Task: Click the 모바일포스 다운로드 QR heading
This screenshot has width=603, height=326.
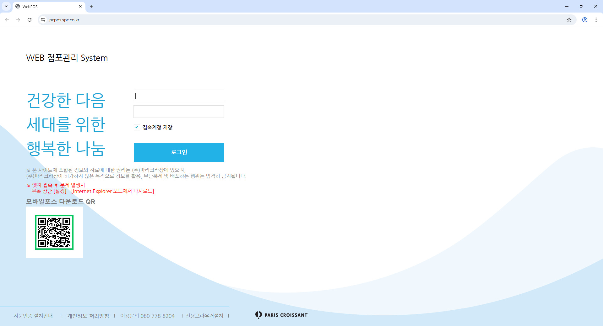Action: pos(61,202)
